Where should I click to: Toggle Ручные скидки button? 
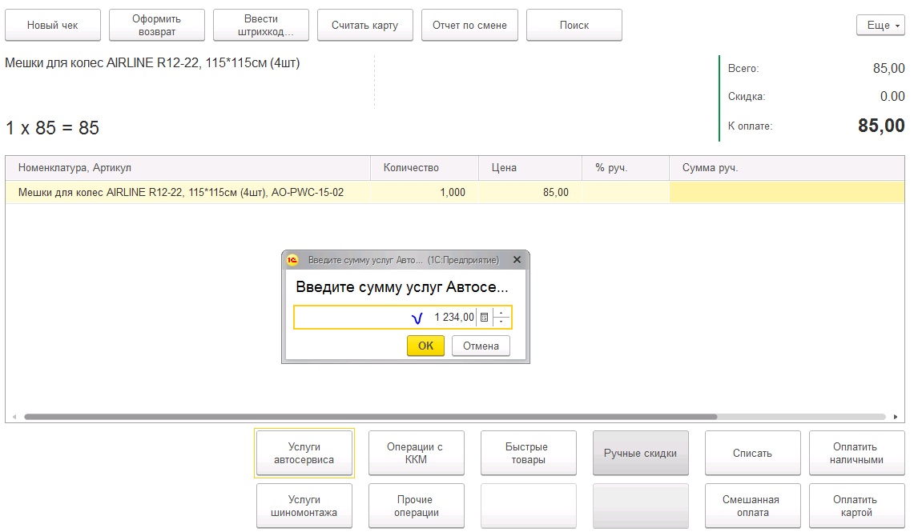(640, 454)
